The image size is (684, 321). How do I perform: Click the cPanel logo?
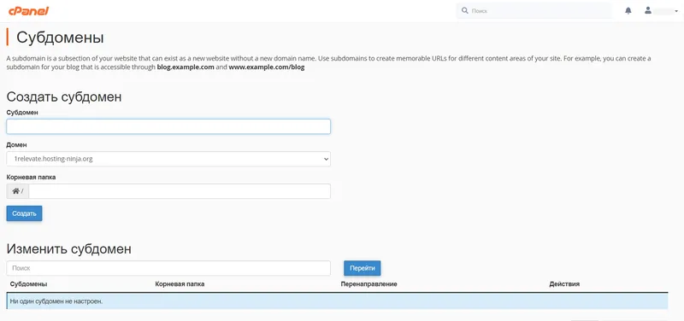28,11
